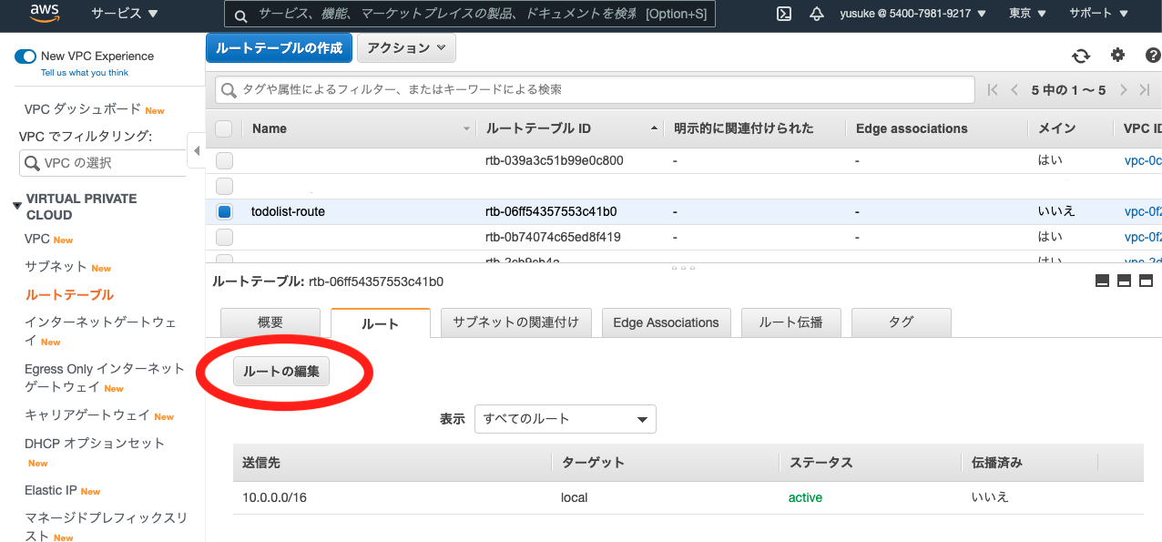Select checkbox for rtb-0b74074c65ed8f419
This screenshot has width=1162, height=542.
tap(224, 237)
